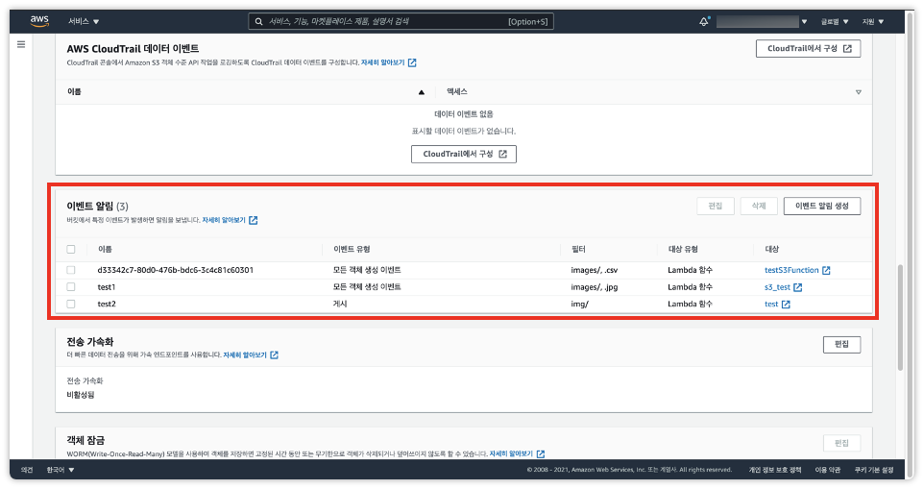Click 편집 for 전송 가속화 section
The width and height of the screenshot is (924, 489).
(841, 344)
